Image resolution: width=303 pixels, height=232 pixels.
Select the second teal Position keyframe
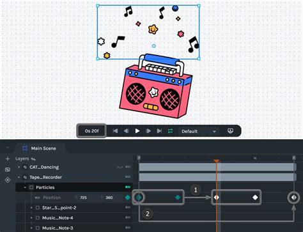(x=178, y=197)
